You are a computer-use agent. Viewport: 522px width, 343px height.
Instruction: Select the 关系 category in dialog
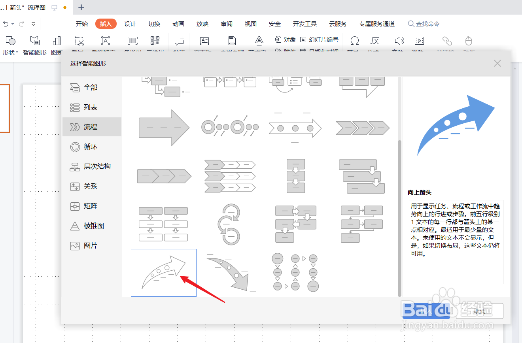click(92, 186)
